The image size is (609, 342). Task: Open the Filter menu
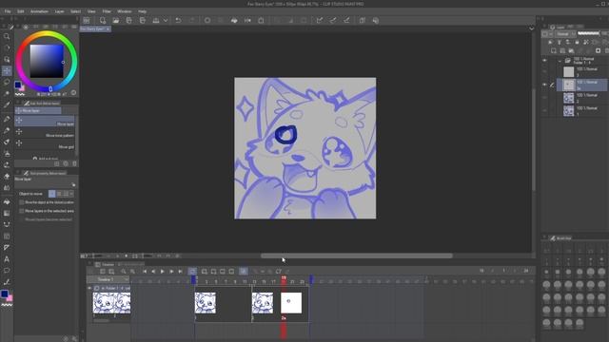click(107, 11)
